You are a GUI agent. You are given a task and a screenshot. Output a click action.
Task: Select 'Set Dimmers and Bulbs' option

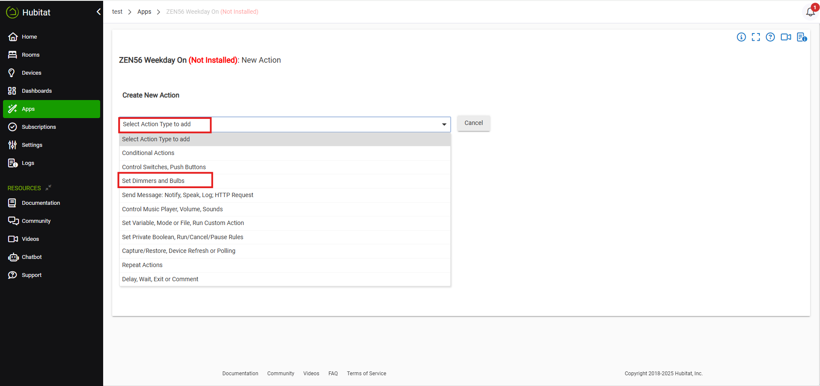[285, 181]
